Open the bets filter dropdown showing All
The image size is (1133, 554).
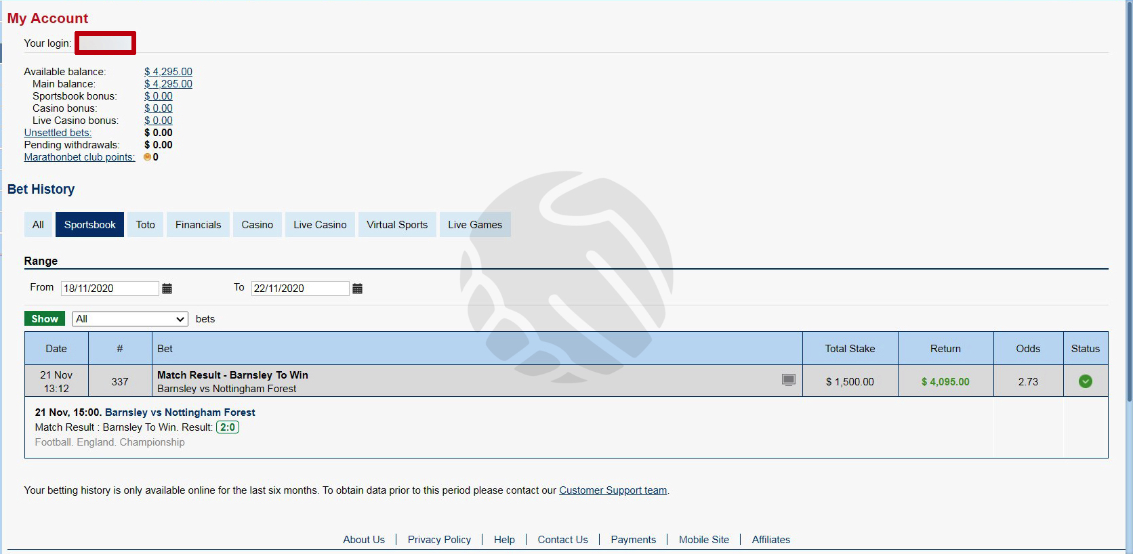130,319
